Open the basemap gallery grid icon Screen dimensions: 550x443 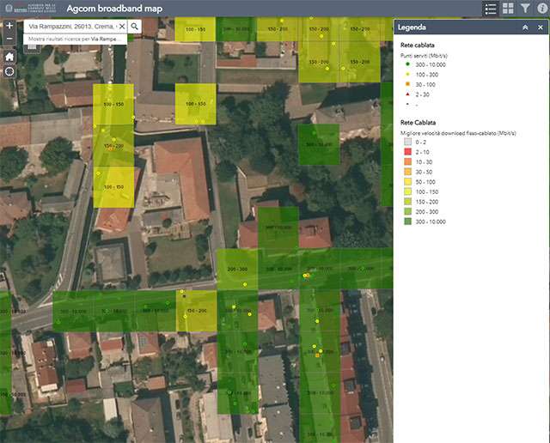coord(508,9)
